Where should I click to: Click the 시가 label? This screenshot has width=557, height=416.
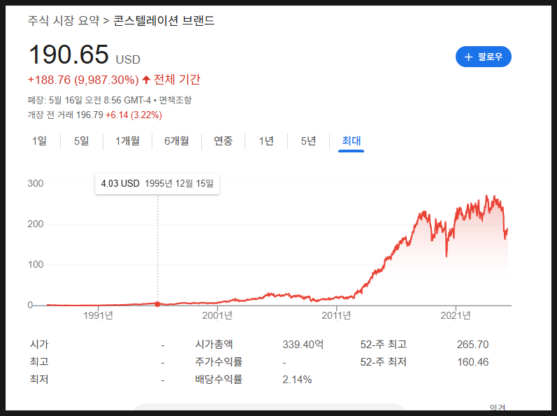point(39,345)
